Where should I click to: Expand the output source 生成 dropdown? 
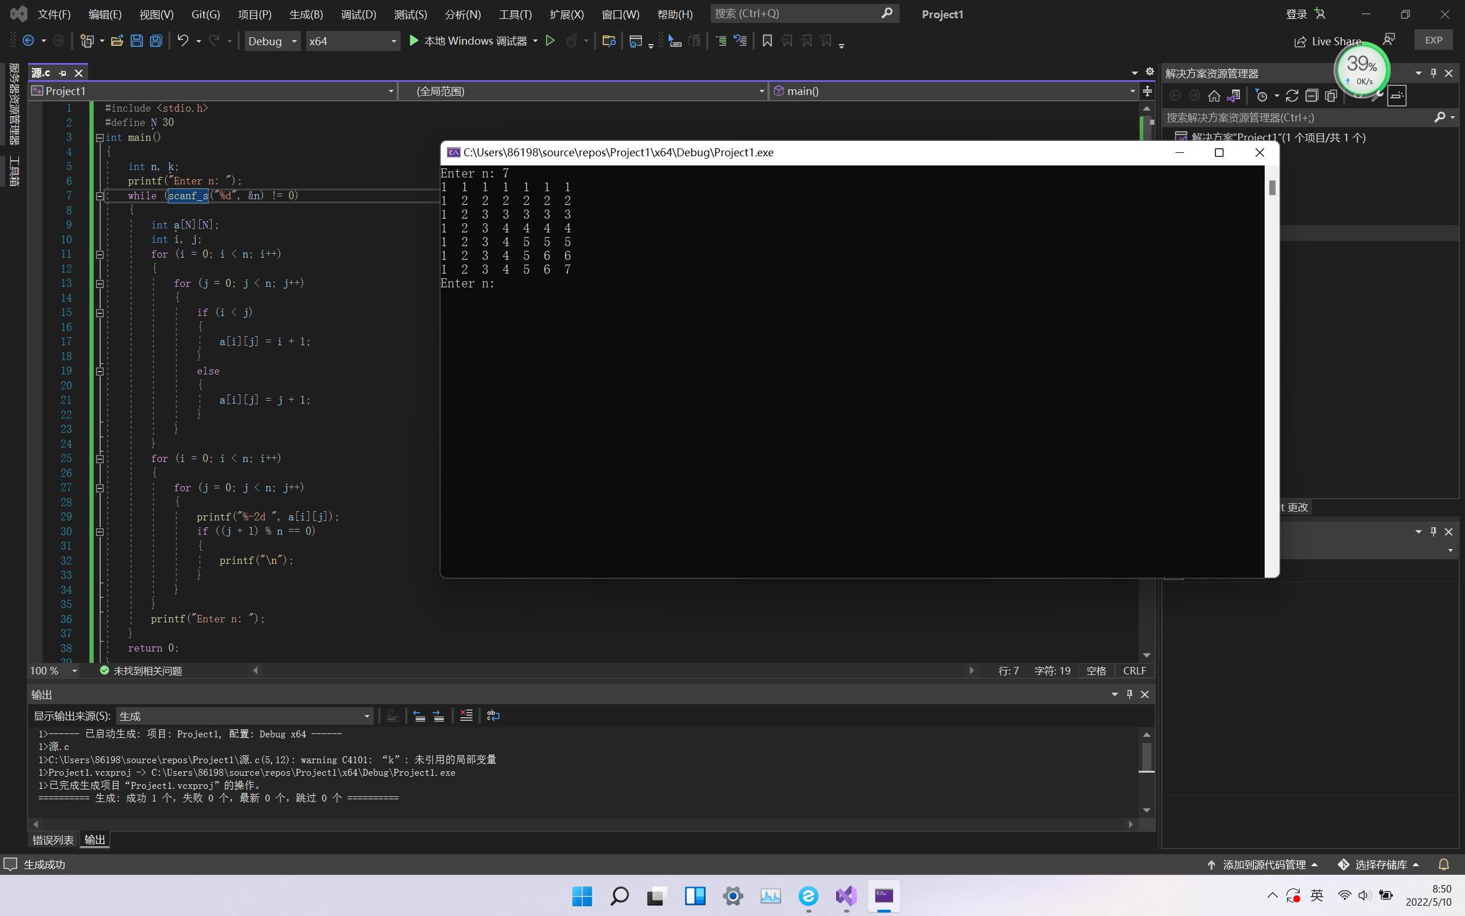[x=366, y=716]
